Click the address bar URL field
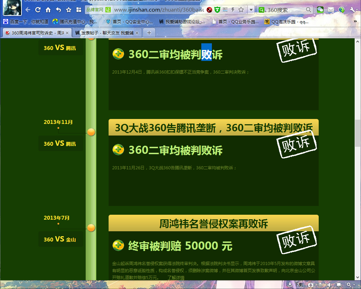This screenshot has height=289, width=361. pyautogui.click(x=159, y=10)
